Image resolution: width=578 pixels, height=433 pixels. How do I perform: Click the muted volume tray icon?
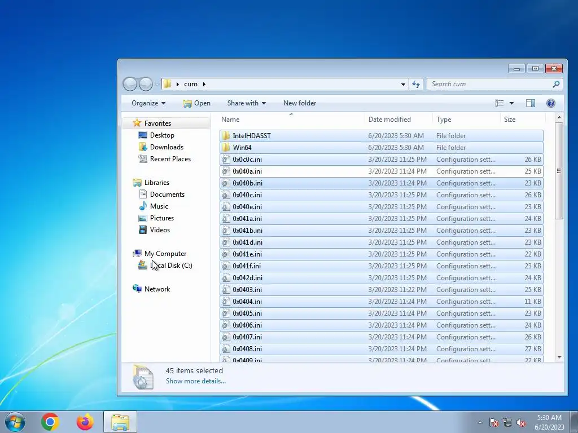coord(521,422)
